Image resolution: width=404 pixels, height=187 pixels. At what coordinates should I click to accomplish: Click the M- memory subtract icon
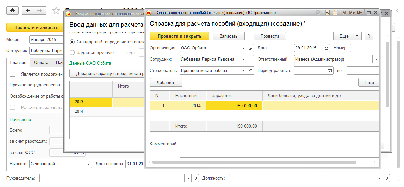pos(359,13)
